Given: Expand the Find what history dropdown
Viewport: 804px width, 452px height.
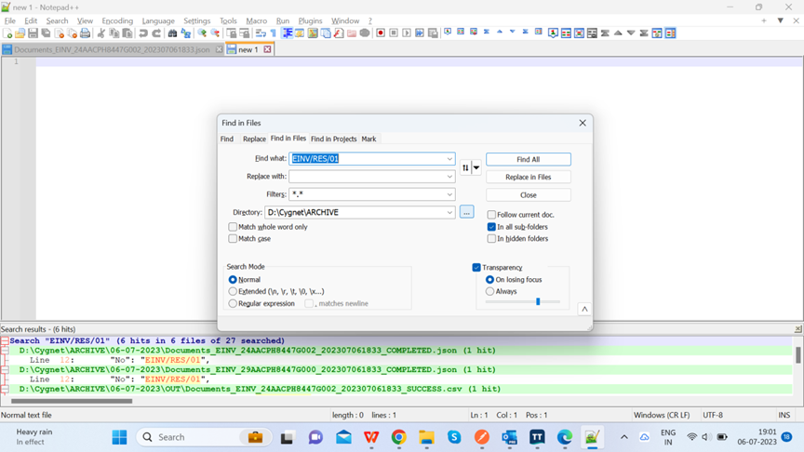Looking at the screenshot, I should coord(449,159).
